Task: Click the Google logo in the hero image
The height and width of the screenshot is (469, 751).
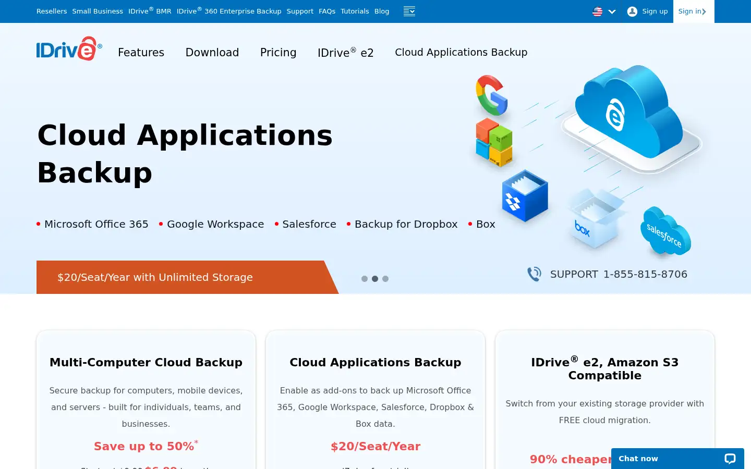Action: [491, 95]
